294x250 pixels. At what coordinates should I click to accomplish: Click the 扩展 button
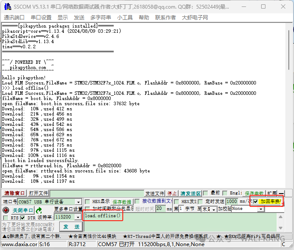(272, 194)
